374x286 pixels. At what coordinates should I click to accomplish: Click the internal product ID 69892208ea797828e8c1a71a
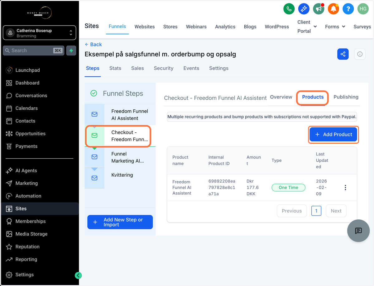222,188
